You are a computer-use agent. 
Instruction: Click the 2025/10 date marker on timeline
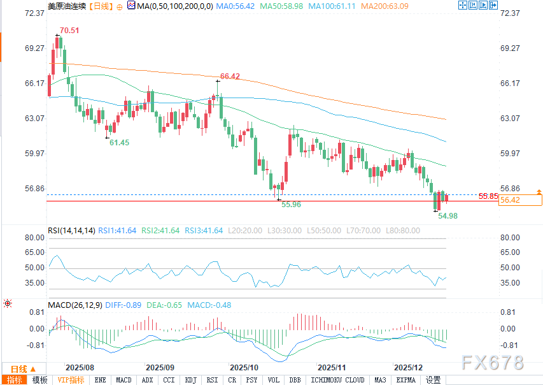(x=243, y=368)
